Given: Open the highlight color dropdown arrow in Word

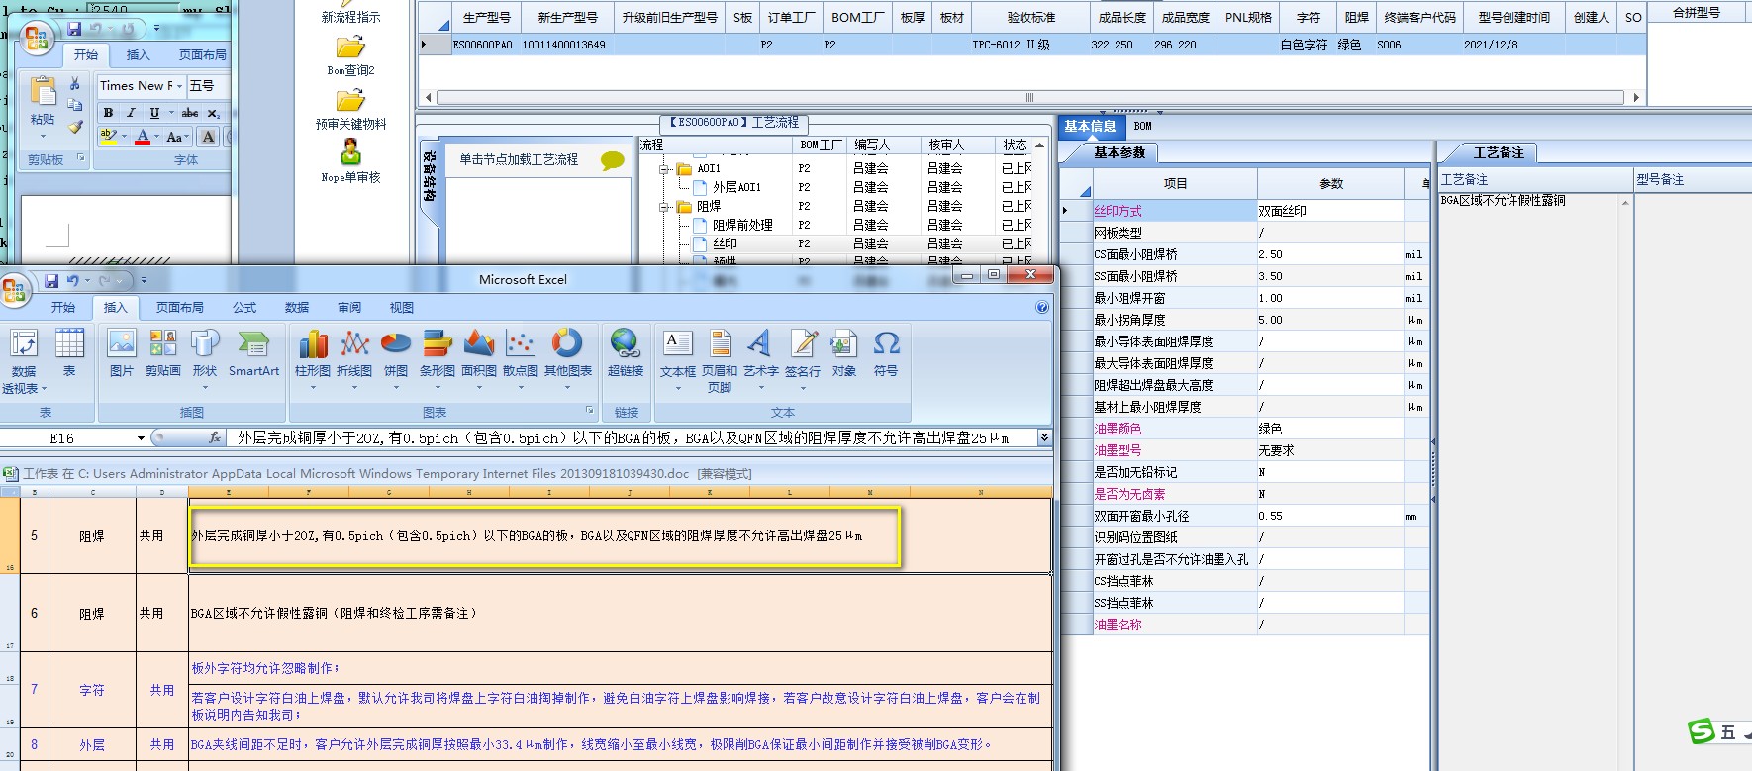Looking at the screenshot, I should coord(125,137).
